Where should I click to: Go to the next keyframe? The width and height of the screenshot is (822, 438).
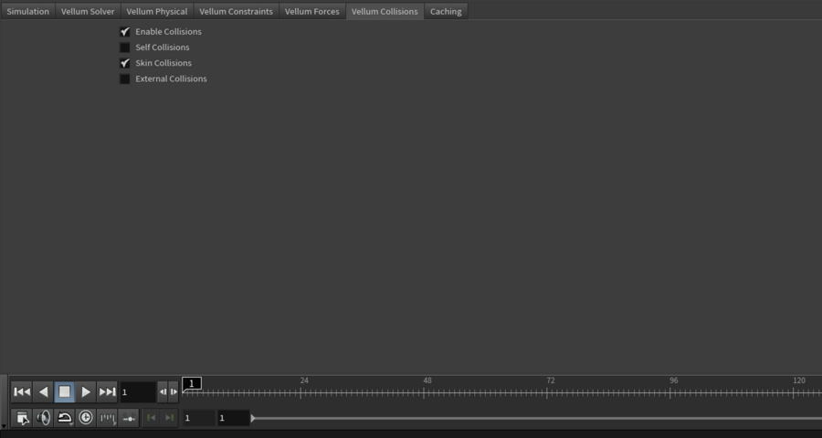[169, 418]
